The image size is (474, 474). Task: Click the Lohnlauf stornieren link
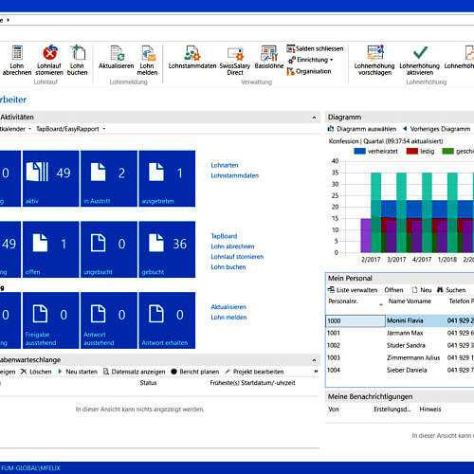[237, 257]
